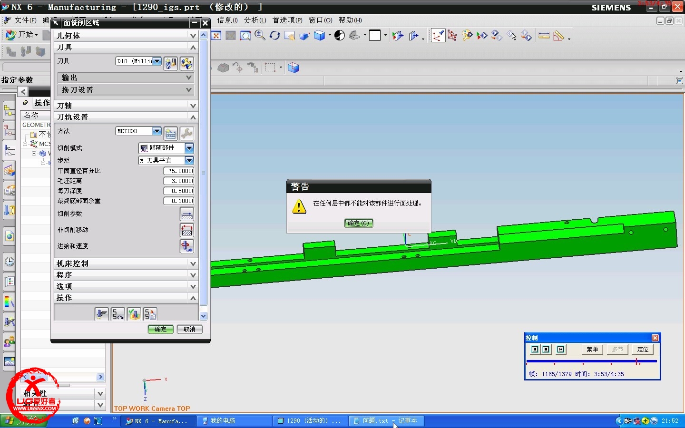Open the Feeds and Speeds (进给和速度) icon
The width and height of the screenshot is (685, 428).
[187, 246]
